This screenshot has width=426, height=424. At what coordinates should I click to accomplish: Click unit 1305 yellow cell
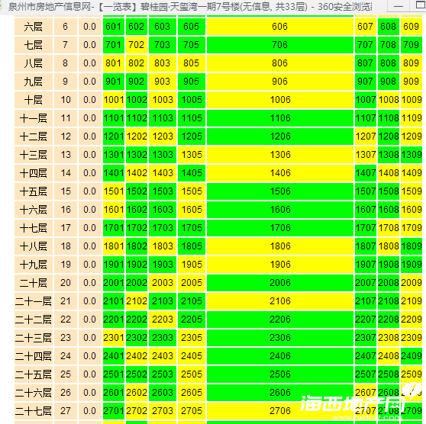pyautogui.click(x=192, y=155)
